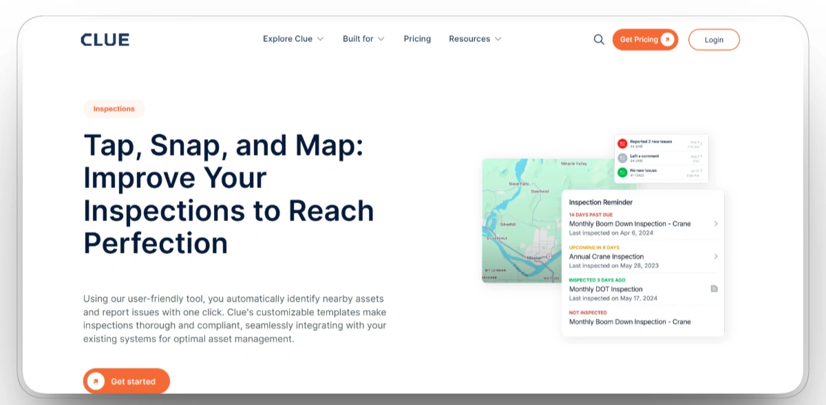Image resolution: width=826 pixels, height=405 pixels.
Task: Click the No new issues text
Action: [643, 170]
